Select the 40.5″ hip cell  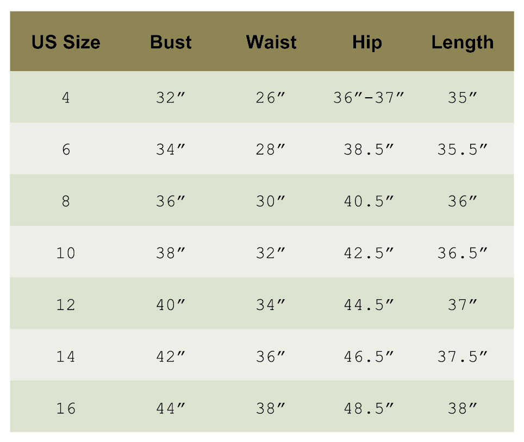[369, 201]
